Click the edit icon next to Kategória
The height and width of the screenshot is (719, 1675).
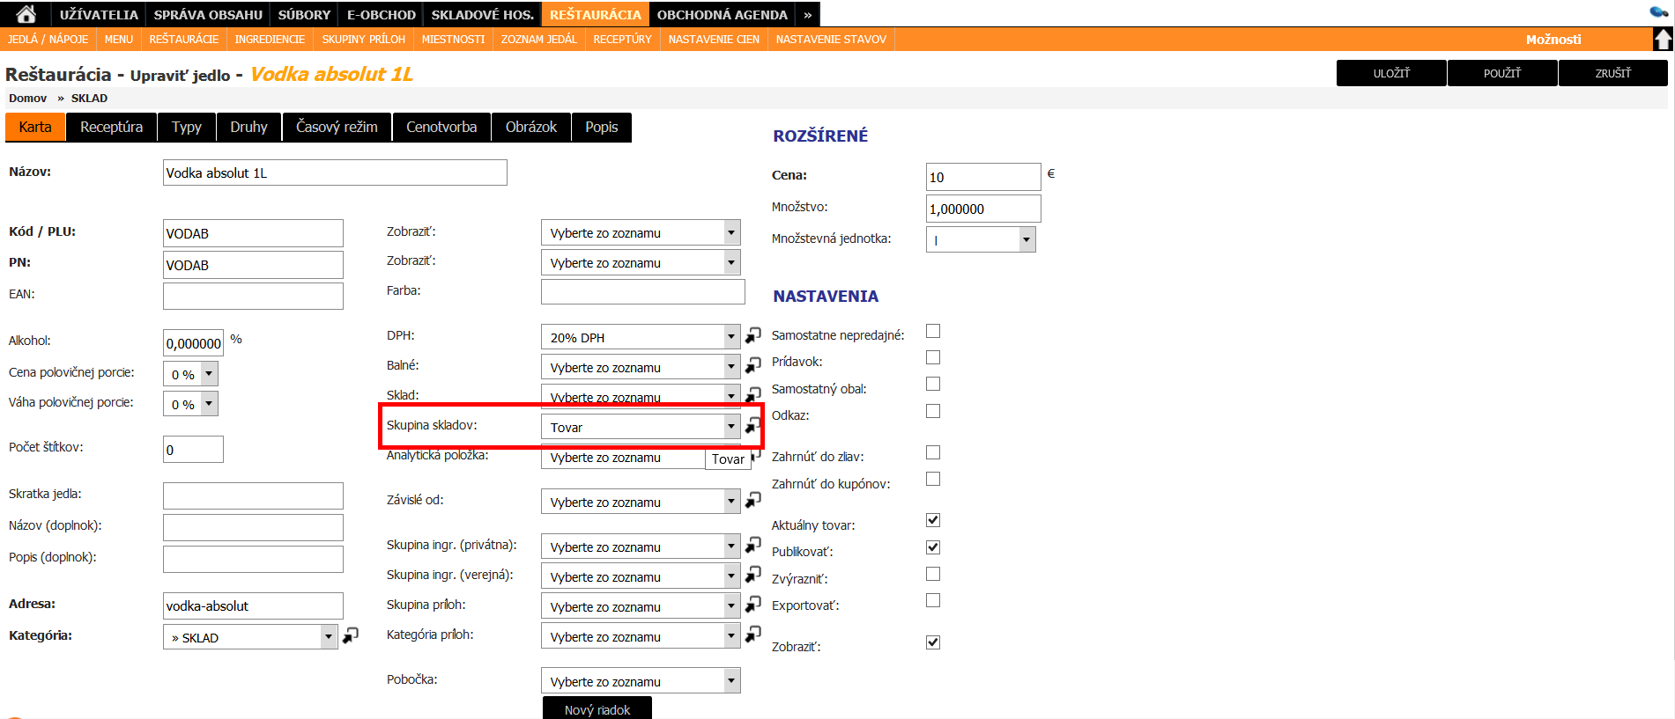(351, 635)
